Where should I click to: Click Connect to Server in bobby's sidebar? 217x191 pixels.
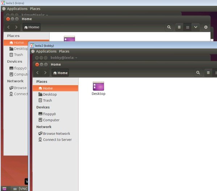[55, 140]
